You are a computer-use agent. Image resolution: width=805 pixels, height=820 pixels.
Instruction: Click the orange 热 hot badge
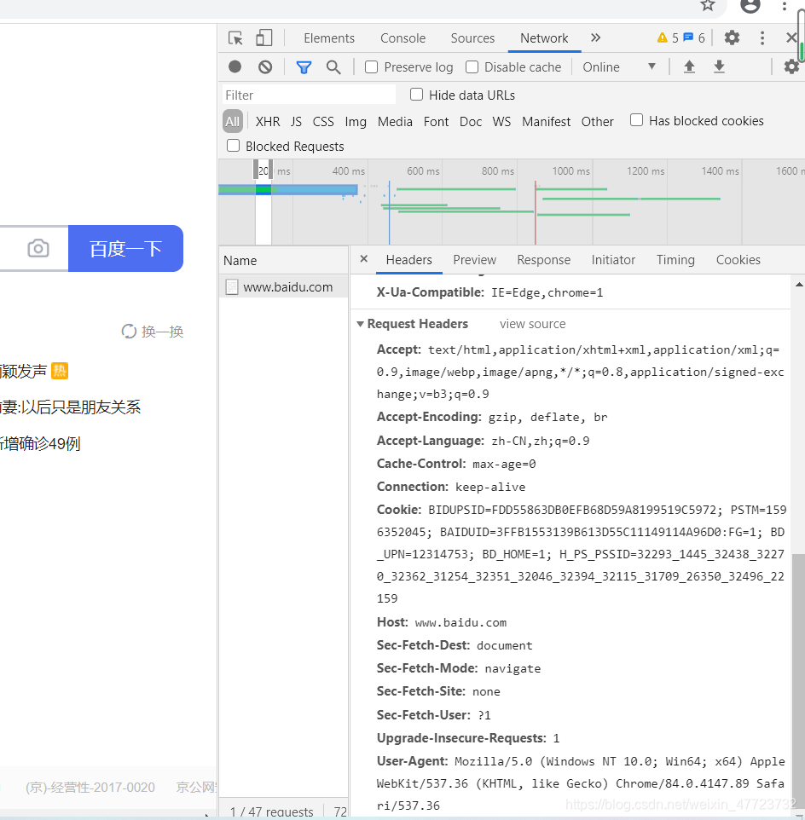60,371
